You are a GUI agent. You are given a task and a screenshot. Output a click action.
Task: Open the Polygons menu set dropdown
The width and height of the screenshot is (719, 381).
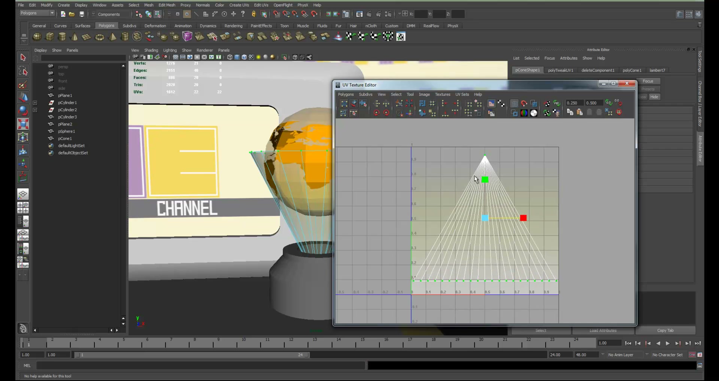click(x=37, y=13)
